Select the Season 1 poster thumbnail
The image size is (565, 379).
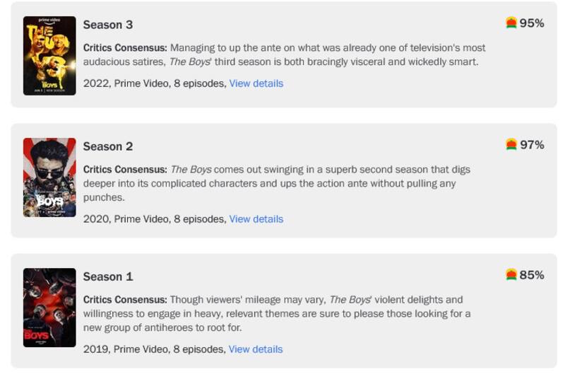click(49, 308)
